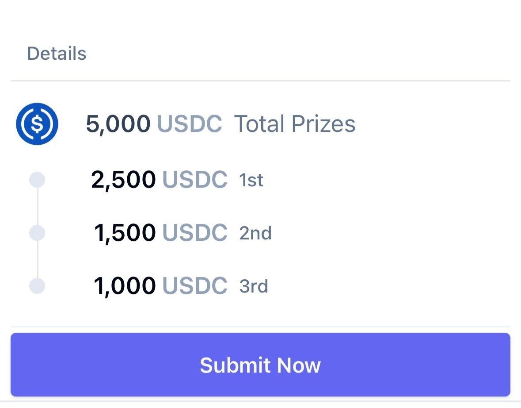This screenshot has height=408, width=521.
Task: Click USDC text beside 1,000
Action: pyautogui.click(x=195, y=286)
